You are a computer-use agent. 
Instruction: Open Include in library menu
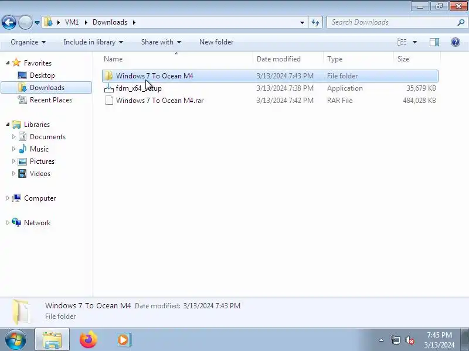(x=93, y=42)
